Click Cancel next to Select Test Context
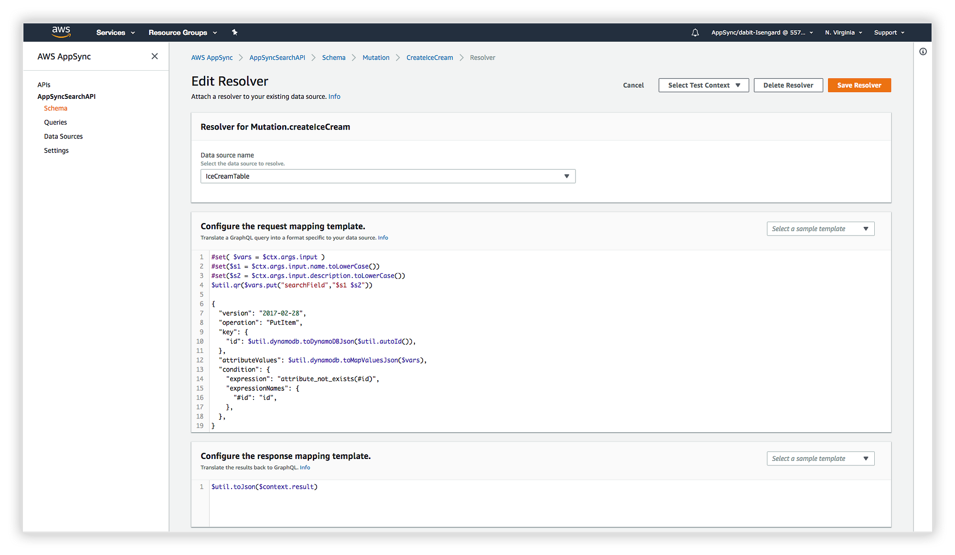The width and height of the screenshot is (955, 555). click(633, 85)
